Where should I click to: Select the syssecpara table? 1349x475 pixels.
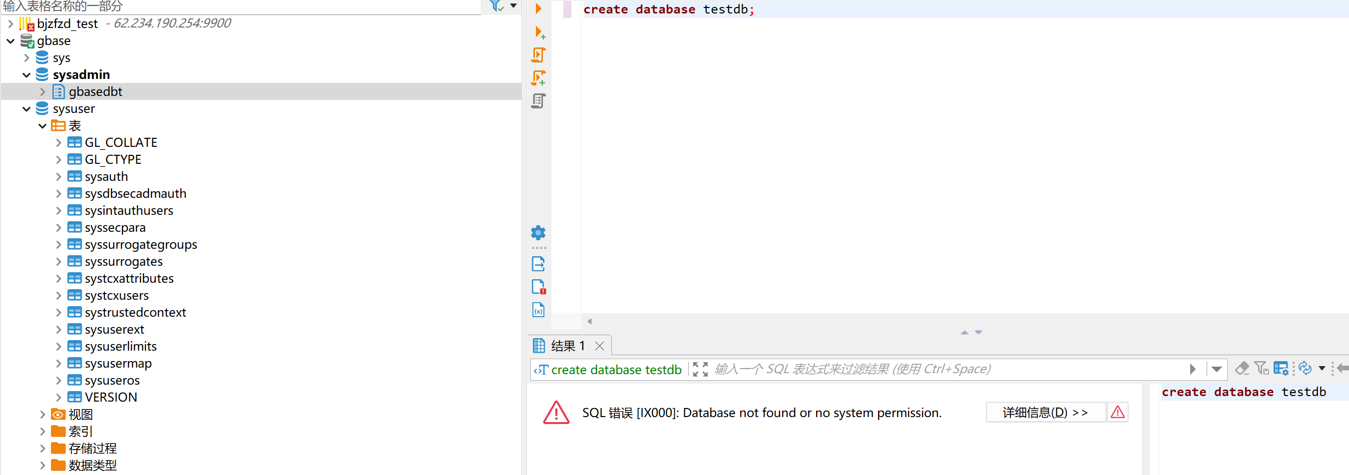pyautogui.click(x=115, y=227)
